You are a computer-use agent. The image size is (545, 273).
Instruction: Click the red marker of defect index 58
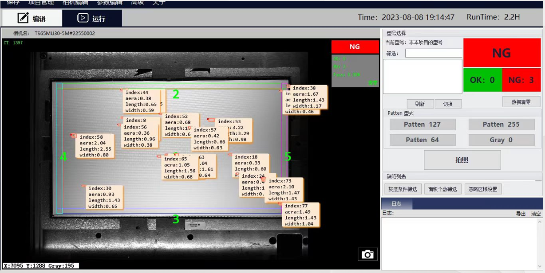point(74,136)
